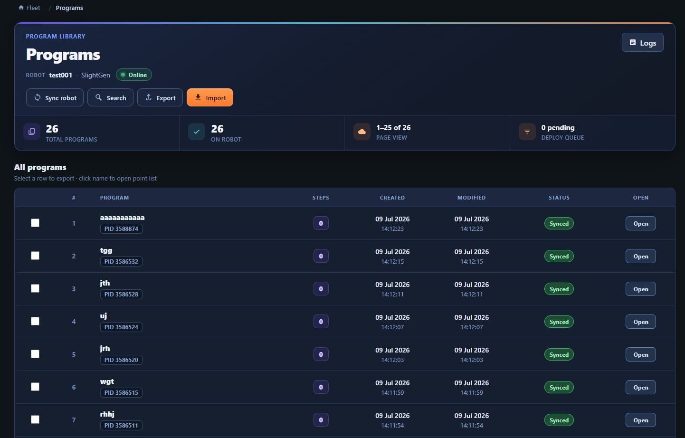685x438 pixels.
Task: Select the checkbox for program aaaaaaaaaaa
Action: [x=35, y=223]
